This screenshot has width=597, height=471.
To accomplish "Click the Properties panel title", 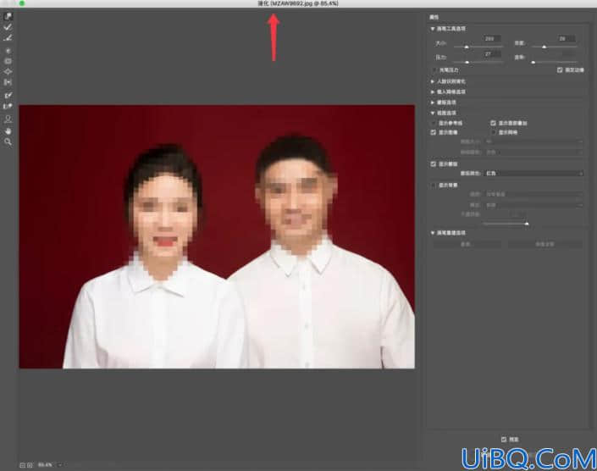I will (434, 18).
